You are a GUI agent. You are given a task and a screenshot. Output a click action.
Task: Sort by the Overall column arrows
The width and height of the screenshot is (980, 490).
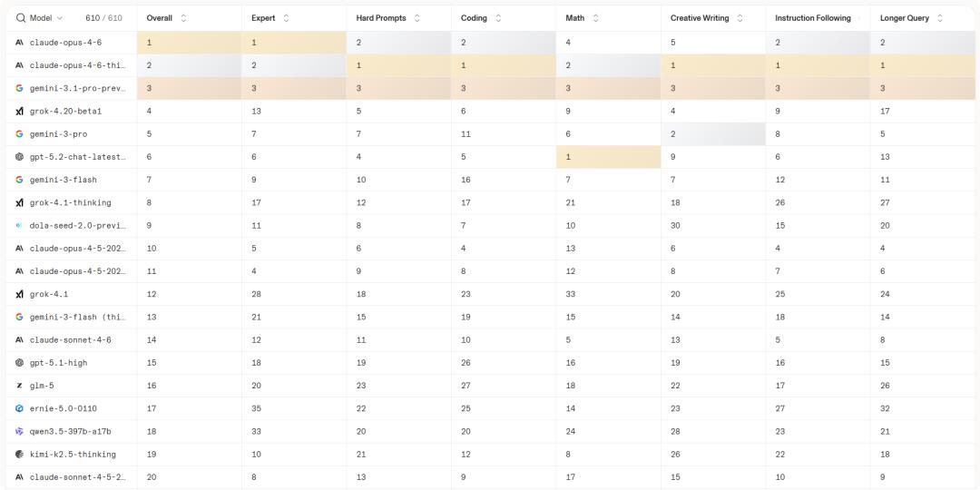pos(184,18)
